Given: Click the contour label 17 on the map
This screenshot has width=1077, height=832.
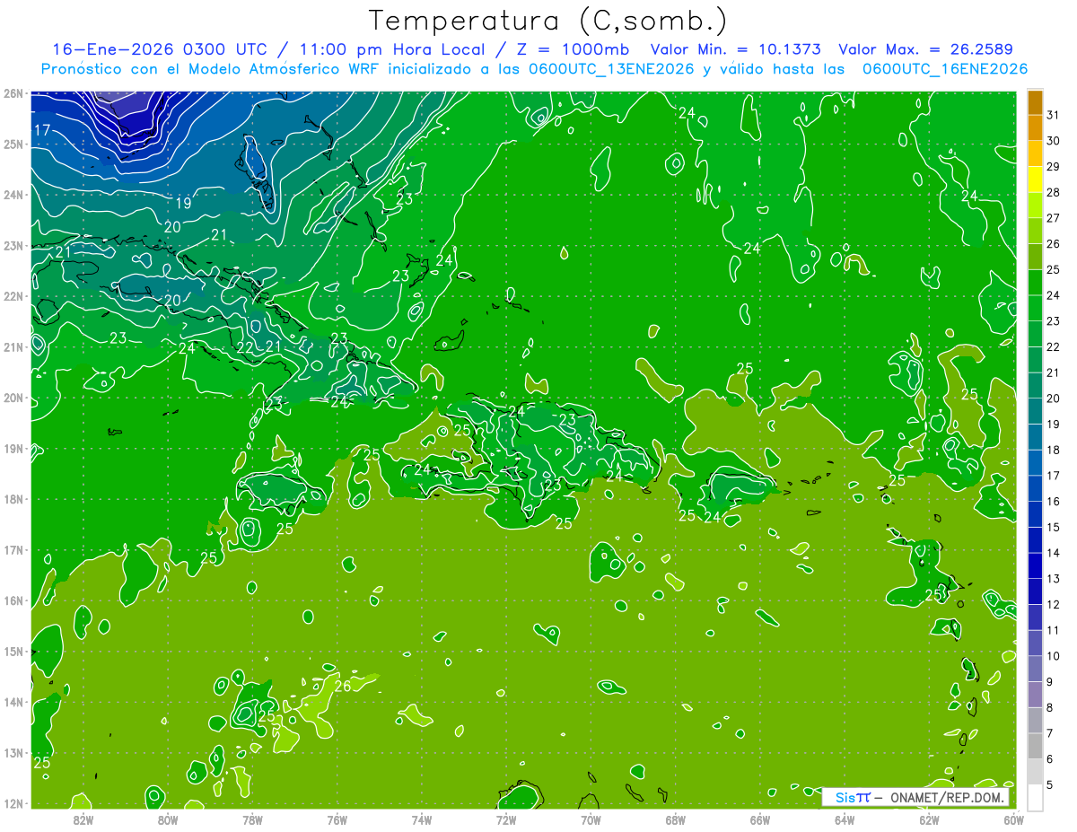Looking at the screenshot, I should point(42,131).
